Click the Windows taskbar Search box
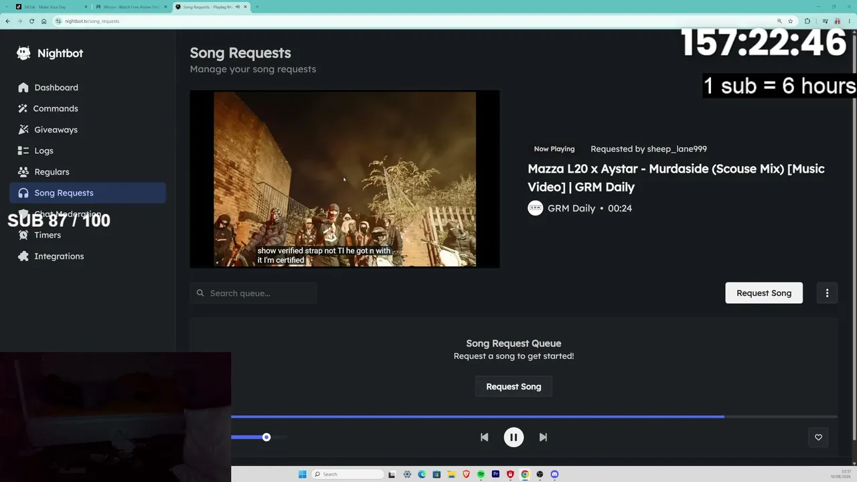This screenshot has height=482, width=857. pyautogui.click(x=346, y=475)
